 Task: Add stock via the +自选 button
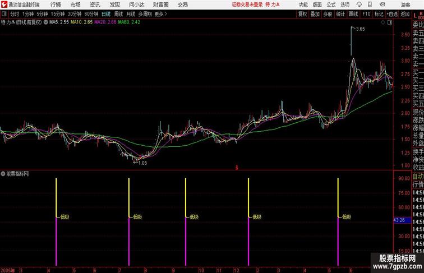tap(392, 14)
